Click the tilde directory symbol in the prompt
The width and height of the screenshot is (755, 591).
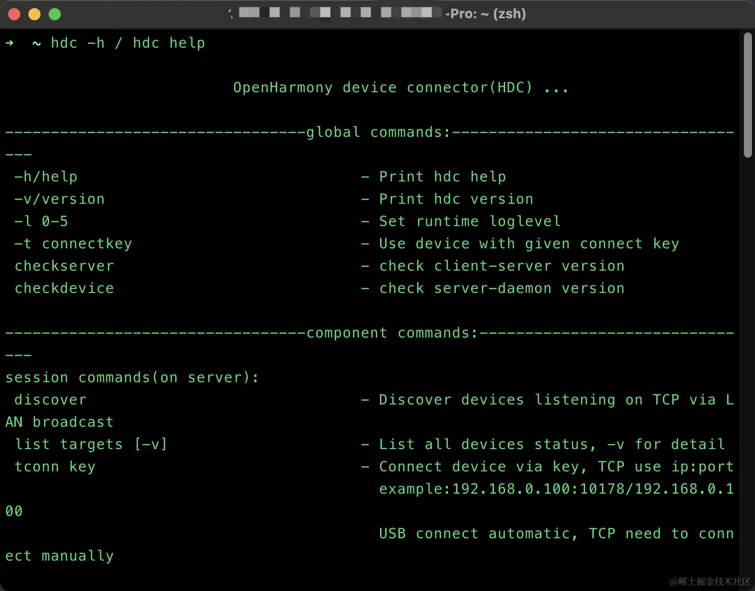[36, 43]
